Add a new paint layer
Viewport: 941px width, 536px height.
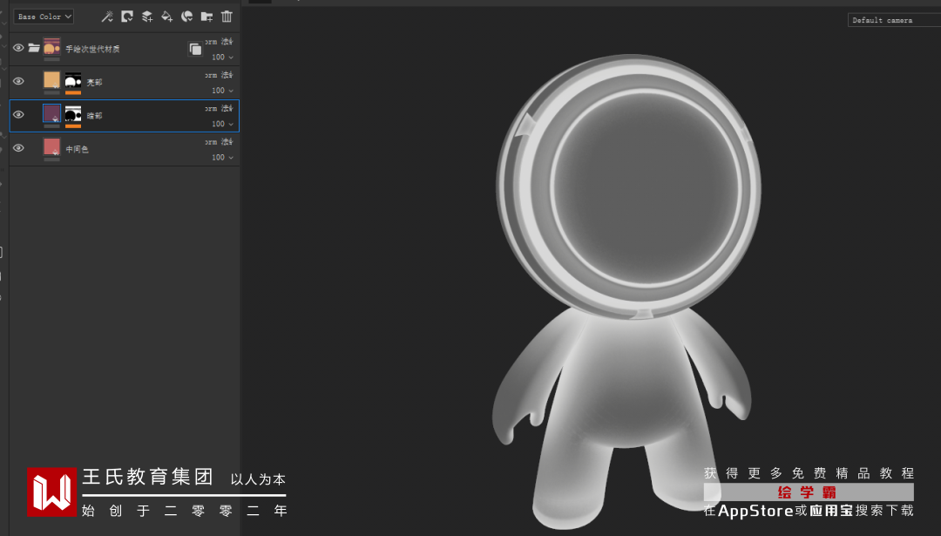(x=147, y=17)
